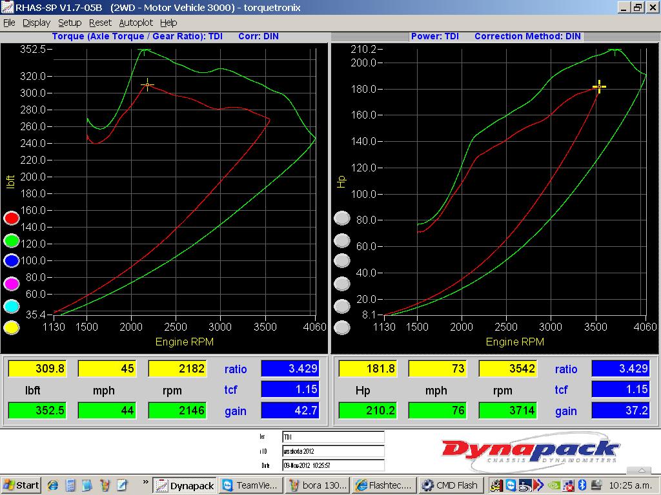Toggle the red run trace button in torque panel
Image resolution: width=661 pixels, height=495 pixels.
click(x=12, y=218)
